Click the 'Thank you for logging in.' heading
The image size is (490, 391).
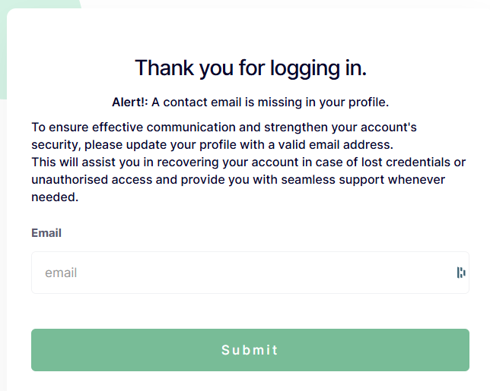pyautogui.click(x=250, y=68)
